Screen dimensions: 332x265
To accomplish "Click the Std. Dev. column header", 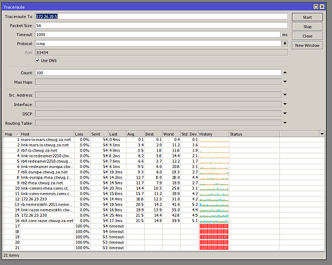I will click(189, 134).
